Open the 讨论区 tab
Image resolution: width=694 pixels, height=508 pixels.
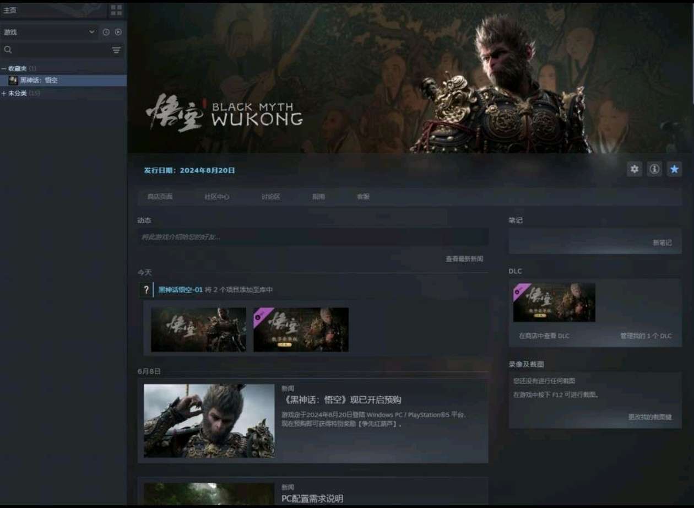pyautogui.click(x=270, y=197)
